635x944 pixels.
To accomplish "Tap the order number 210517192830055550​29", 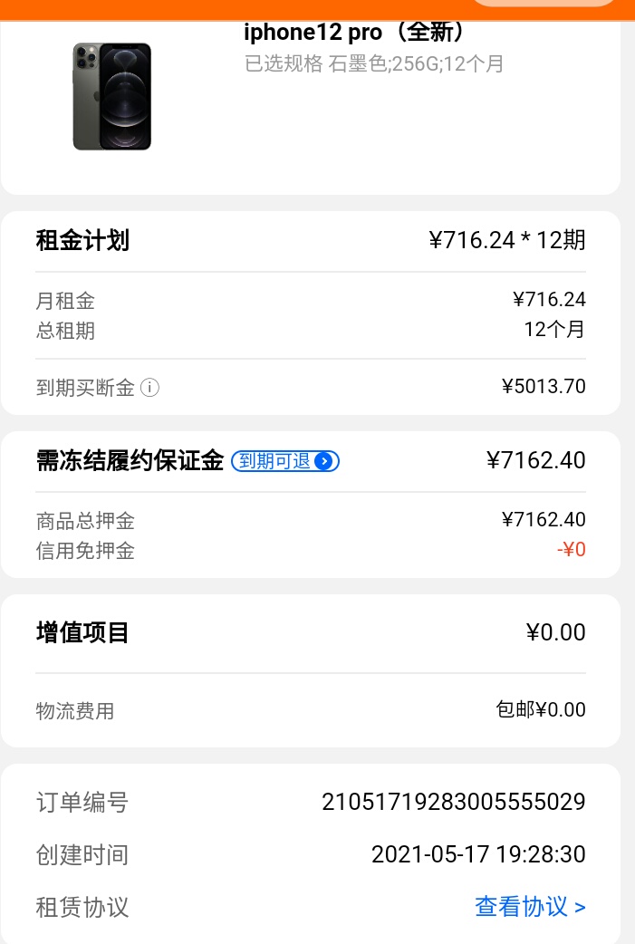I will click(454, 802).
